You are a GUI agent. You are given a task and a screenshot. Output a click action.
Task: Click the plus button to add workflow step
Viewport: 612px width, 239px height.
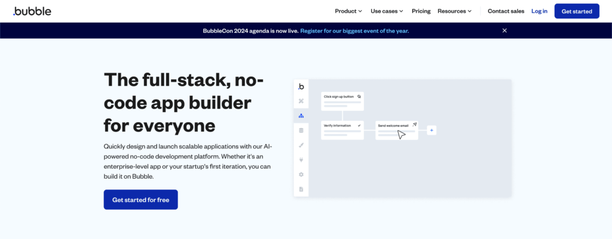pyautogui.click(x=432, y=131)
